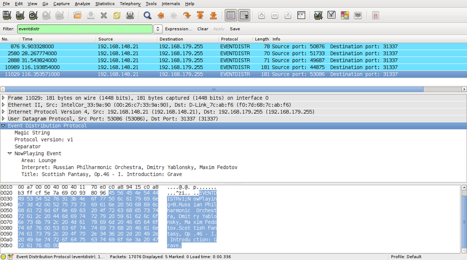Open a capture file using folder icon

(x=78, y=15)
